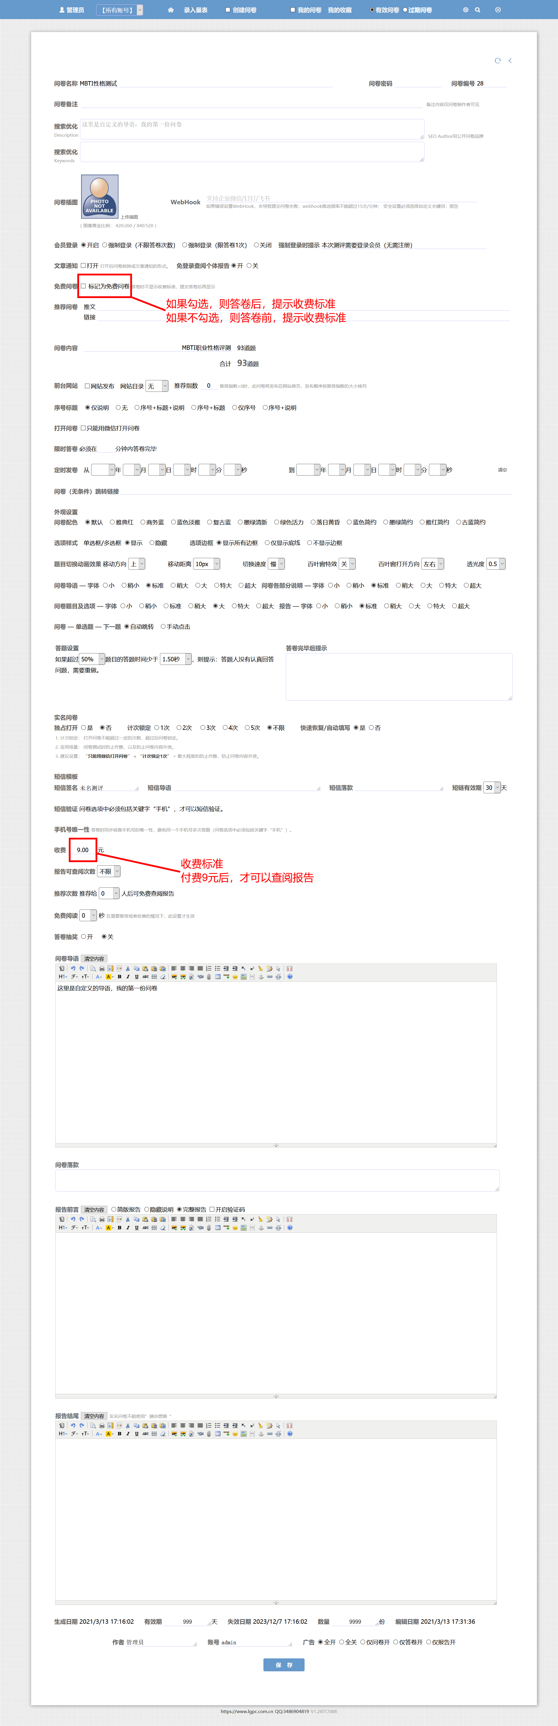
Task: Select 强制登录 (不限答卷次数) for member login
Action: coord(104,245)
